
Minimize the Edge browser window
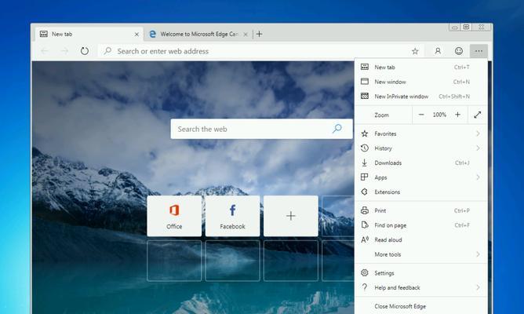tap(454, 27)
